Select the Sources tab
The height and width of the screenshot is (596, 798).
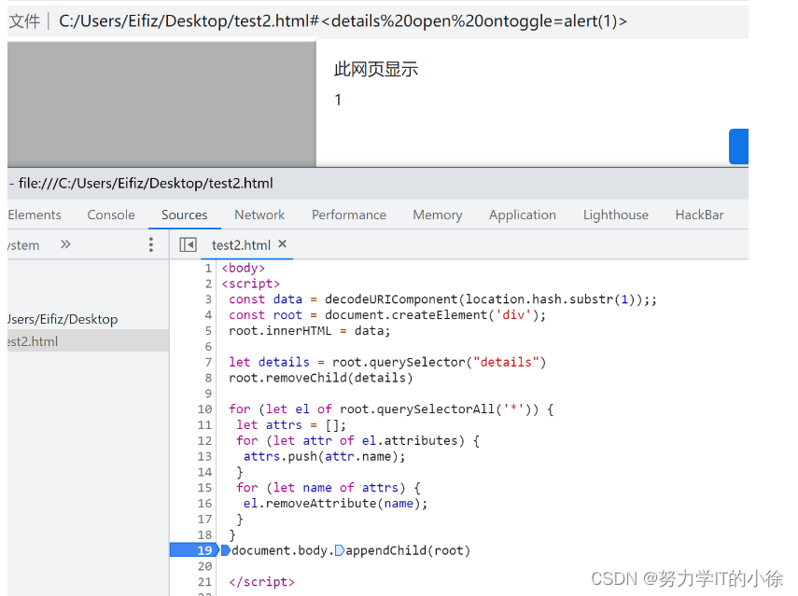click(184, 215)
